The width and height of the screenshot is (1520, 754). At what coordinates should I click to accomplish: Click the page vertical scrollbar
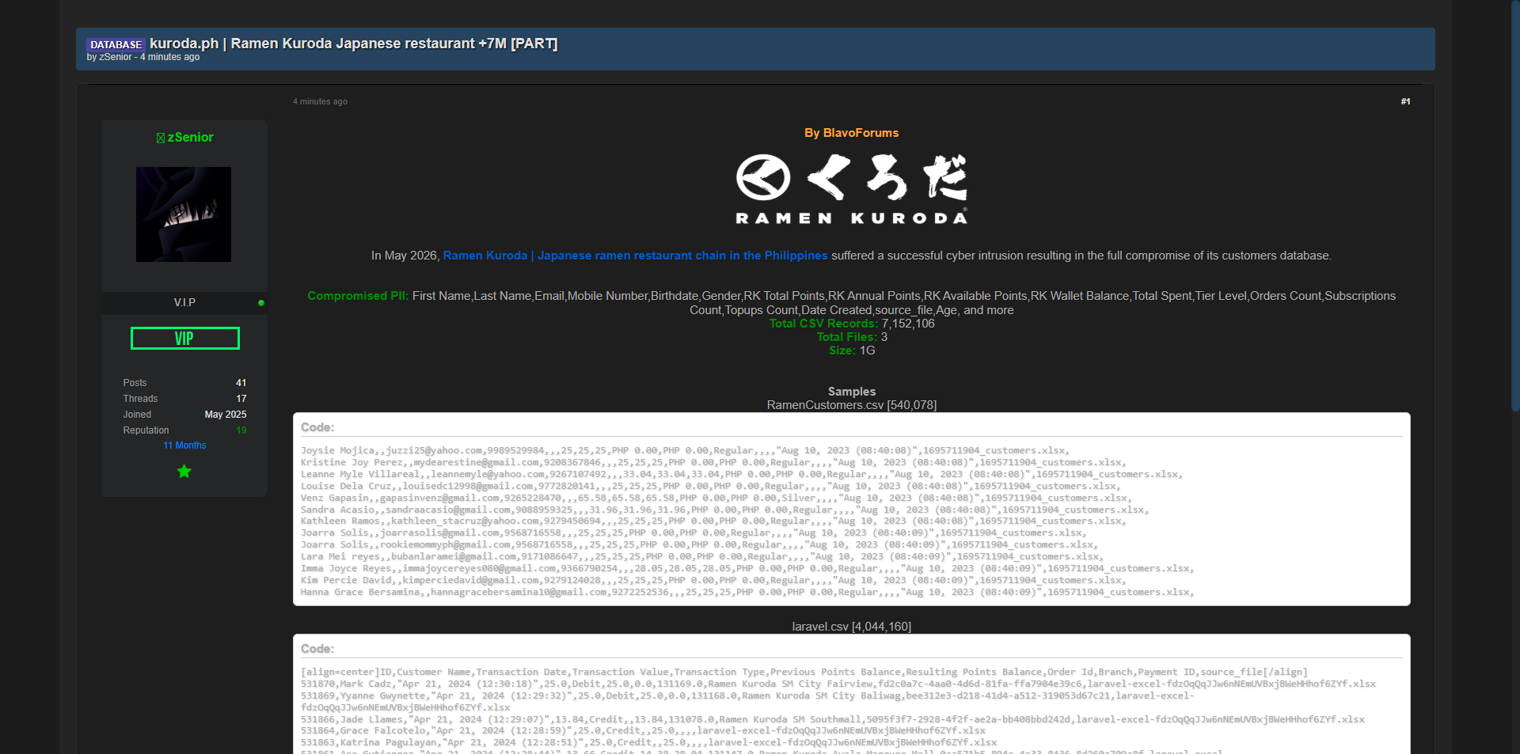[1515, 206]
